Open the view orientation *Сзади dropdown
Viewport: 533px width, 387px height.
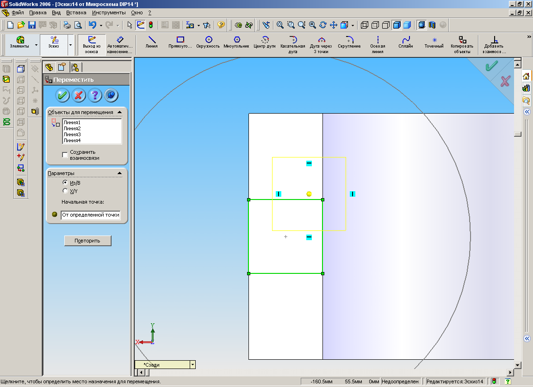tap(193, 365)
